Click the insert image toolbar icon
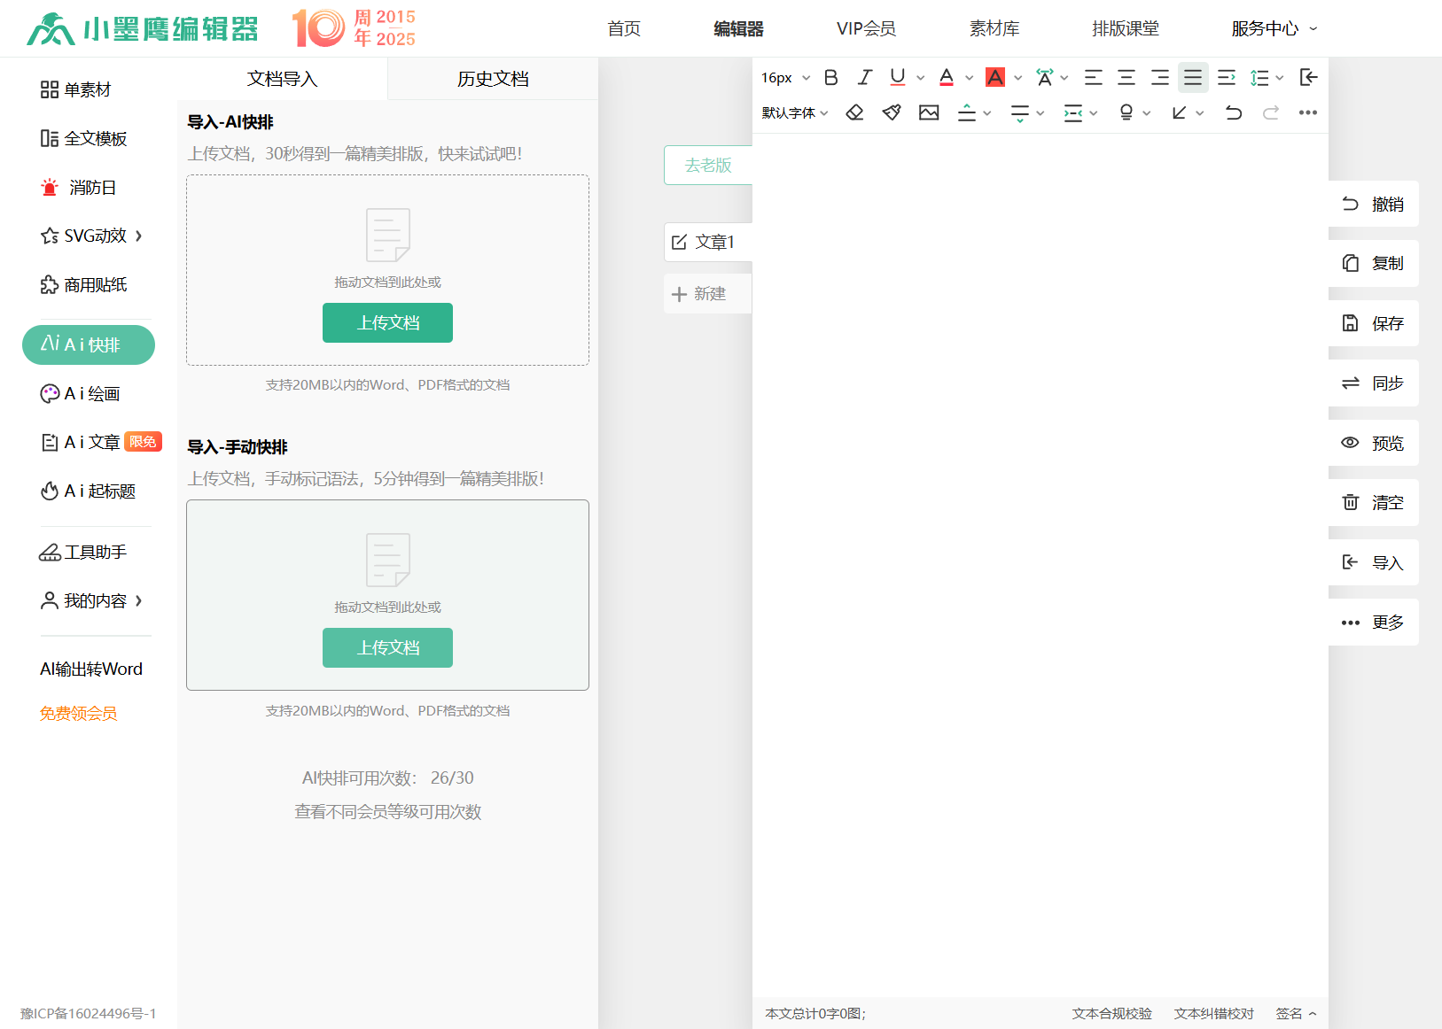This screenshot has width=1442, height=1029. click(929, 112)
